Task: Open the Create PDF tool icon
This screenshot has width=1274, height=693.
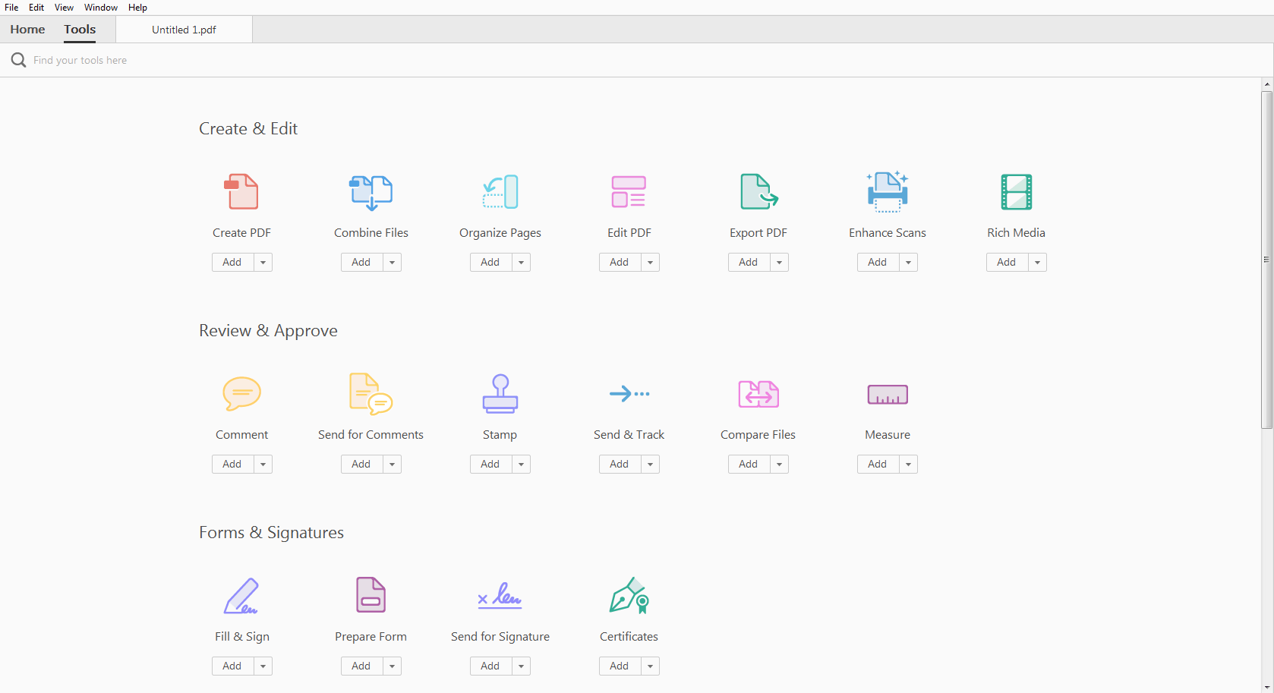Action: pyautogui.click(x=241, y=191)
